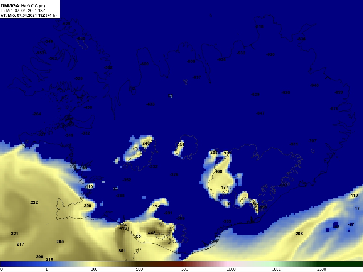
Task: Click the map value 58
Action: point(85,168)
